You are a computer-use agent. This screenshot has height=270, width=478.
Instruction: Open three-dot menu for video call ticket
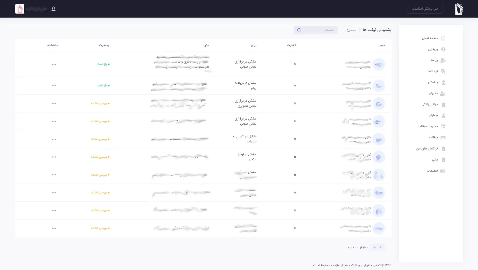pyautogui.click(x=54, y=103)
